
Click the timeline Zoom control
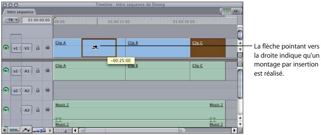coord(63,130)
